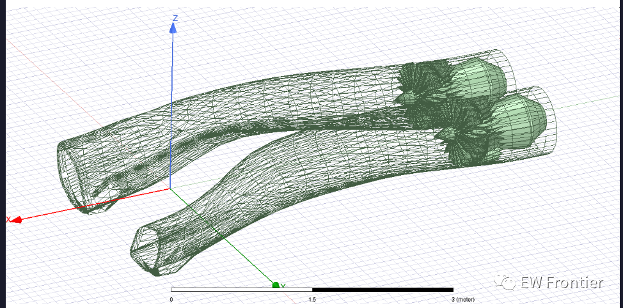The width and height of the screenshot is (623, 308).
Task: Select the lower solid green engine cone
Action: 517,121
